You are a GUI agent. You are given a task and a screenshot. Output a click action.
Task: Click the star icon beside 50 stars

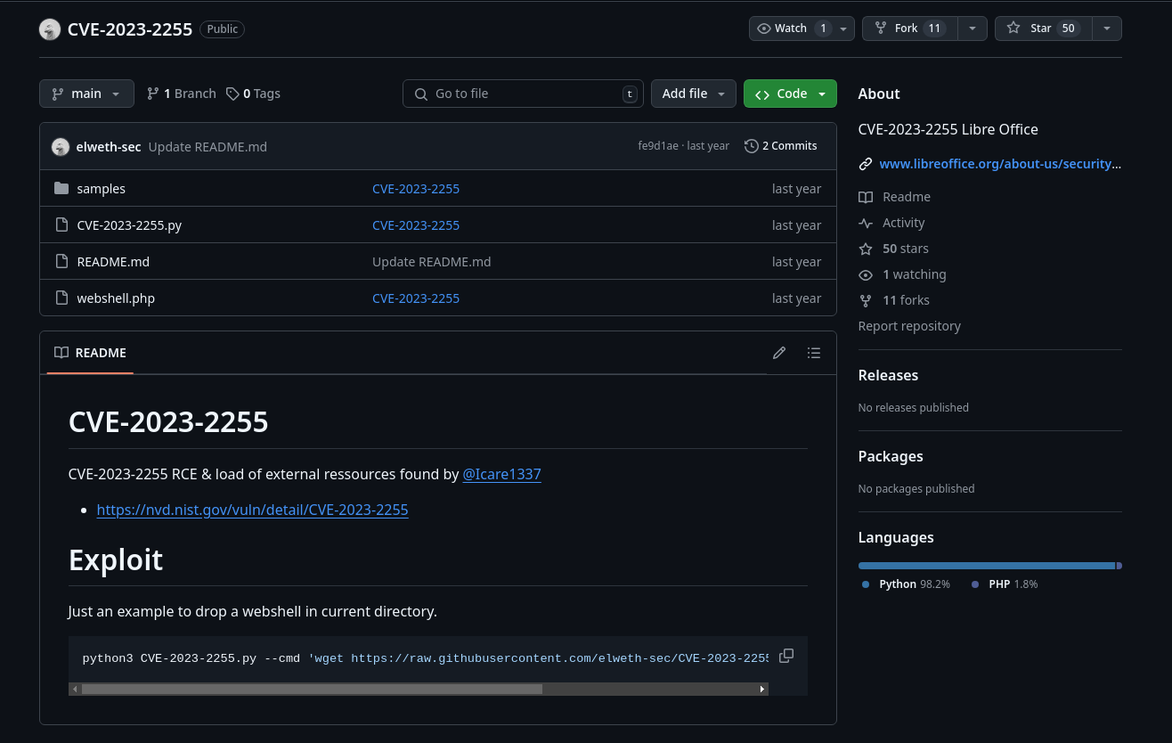pyautogui.click(x=866, y=249)
